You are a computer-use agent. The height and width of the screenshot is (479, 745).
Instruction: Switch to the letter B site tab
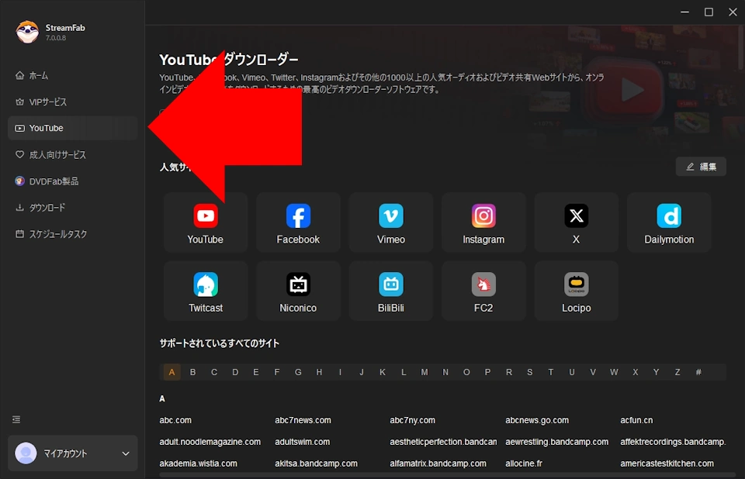pyautogui.click(x=192, y=372)
